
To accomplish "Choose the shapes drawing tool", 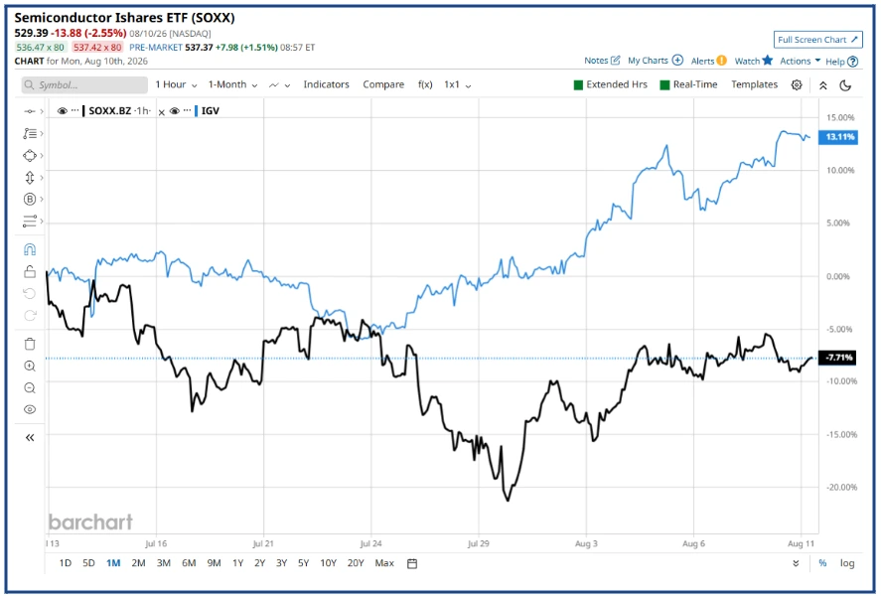I will [30, 155].
